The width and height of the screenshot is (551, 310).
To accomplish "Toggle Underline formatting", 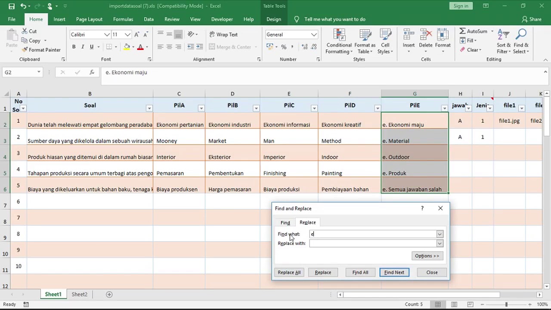I will click(x=91, y=46).
